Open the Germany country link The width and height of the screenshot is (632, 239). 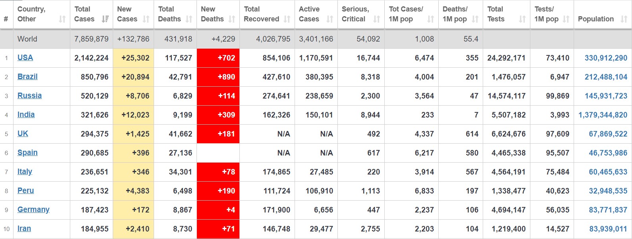coord(33,210)
